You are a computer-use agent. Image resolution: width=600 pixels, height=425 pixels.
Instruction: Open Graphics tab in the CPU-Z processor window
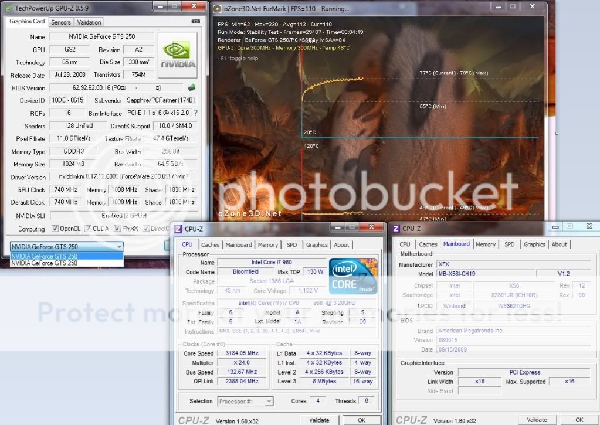(x=317, y=245)
